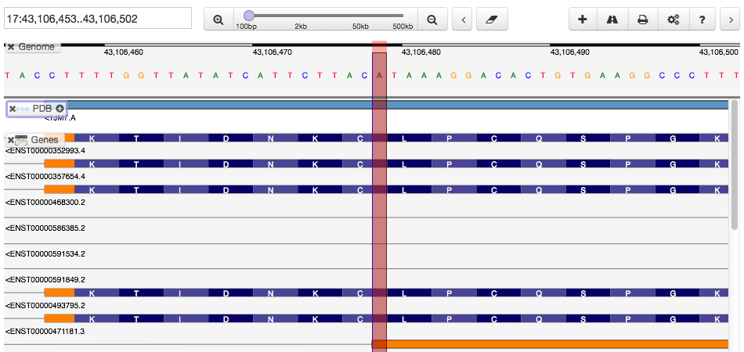744x352 pixels.
Task: Click the eraser clear-highlight button
Action: 492,20
